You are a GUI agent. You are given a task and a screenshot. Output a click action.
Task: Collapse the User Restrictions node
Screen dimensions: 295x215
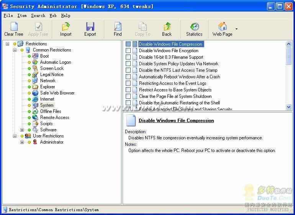[x=15, y=136]
